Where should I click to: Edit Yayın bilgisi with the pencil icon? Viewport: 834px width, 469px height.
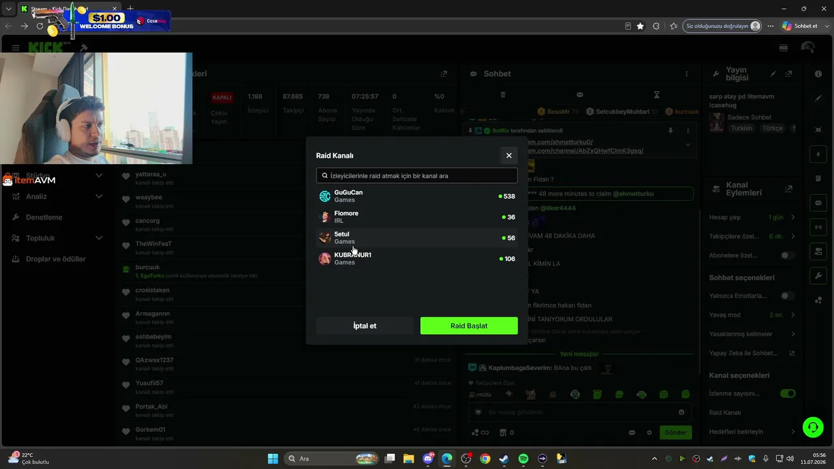tap(773, 74)
